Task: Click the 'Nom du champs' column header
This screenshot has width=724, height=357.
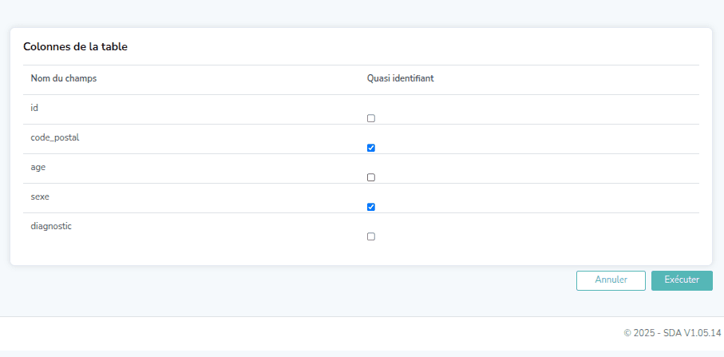Action: pos(64,78)
